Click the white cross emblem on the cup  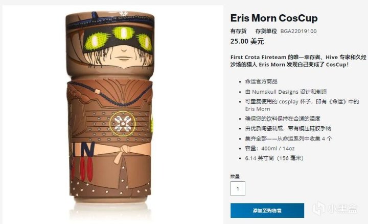123,123
